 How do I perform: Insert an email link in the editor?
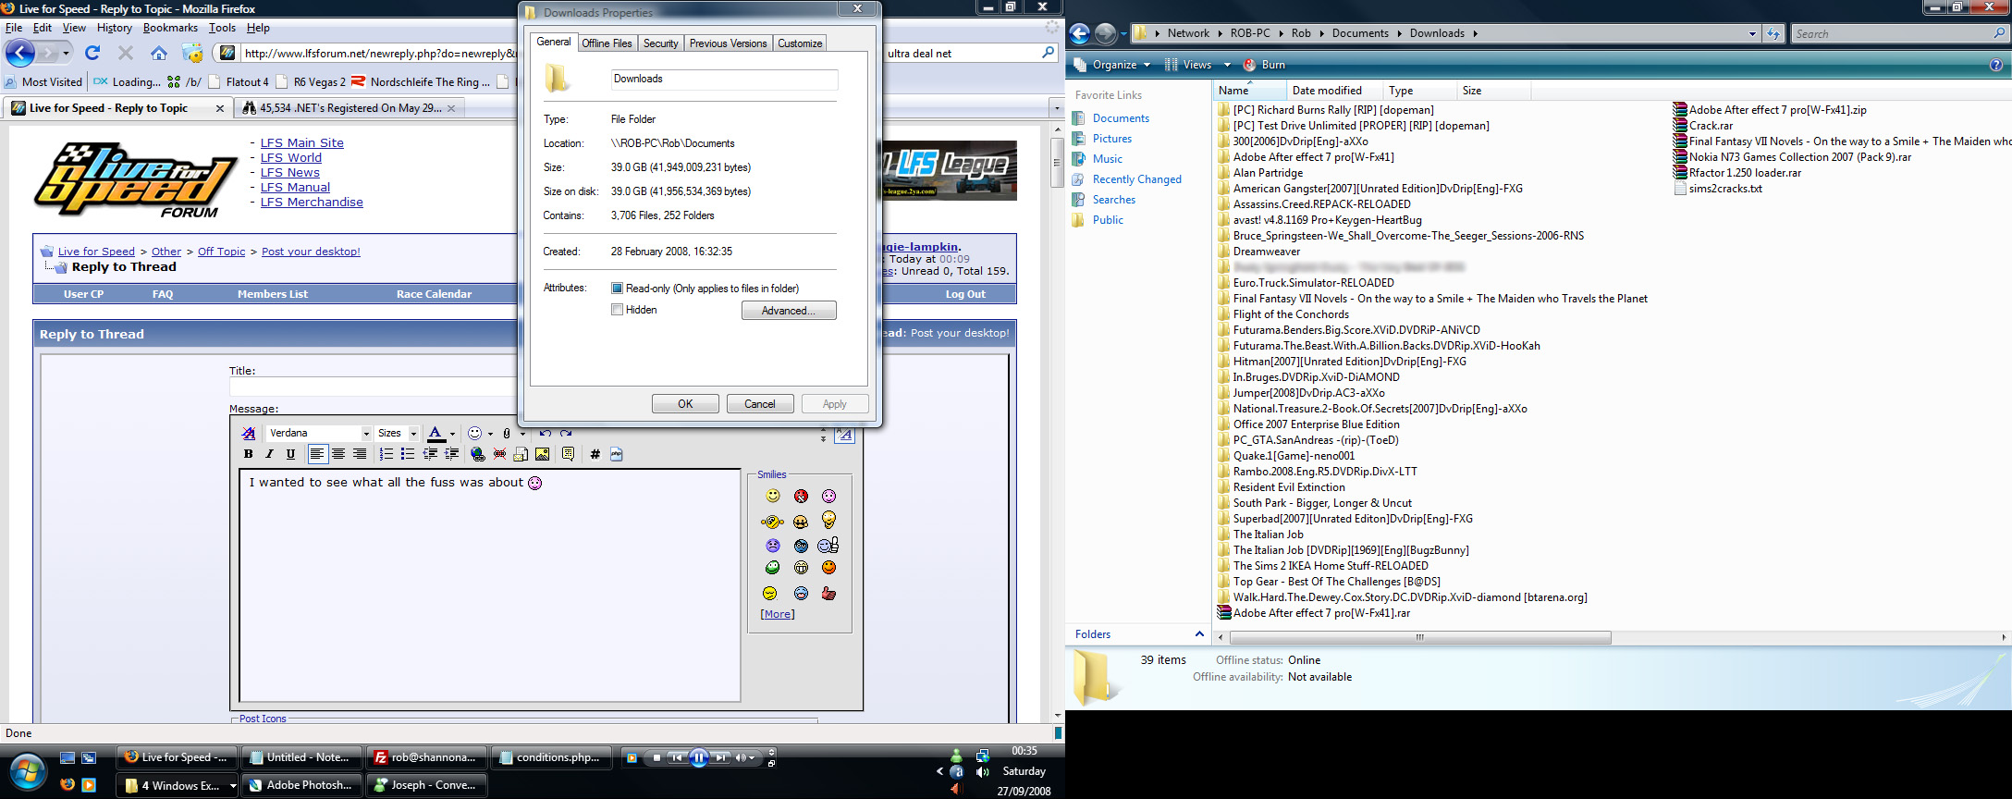521,454
